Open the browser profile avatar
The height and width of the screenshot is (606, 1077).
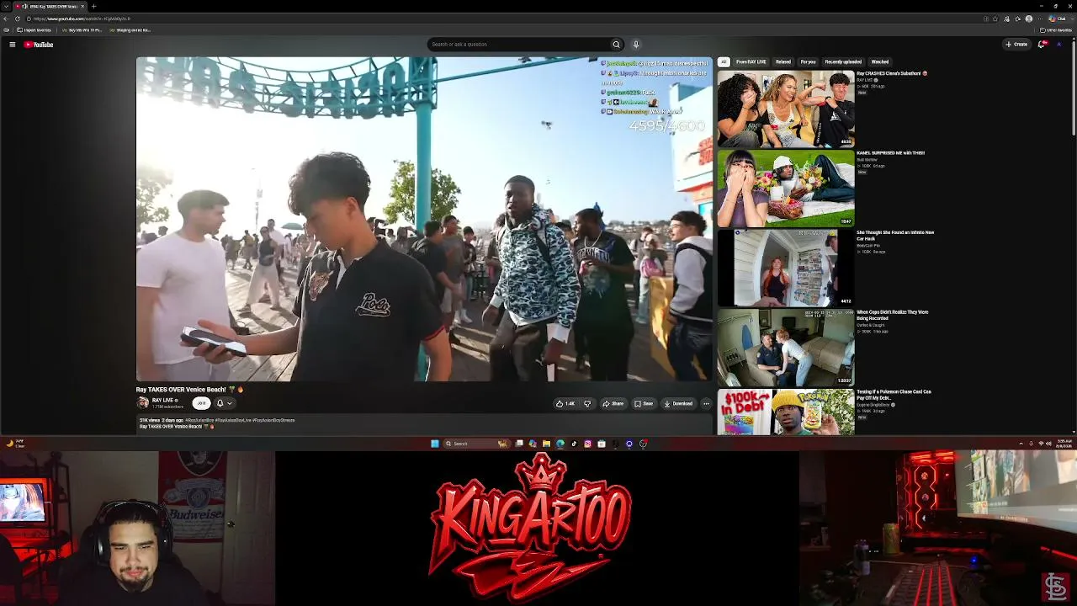(x=1028, y=19)
